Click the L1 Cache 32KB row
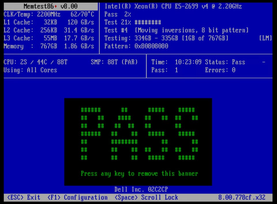This screenshot has height=204, width=277. pos(49,22)
